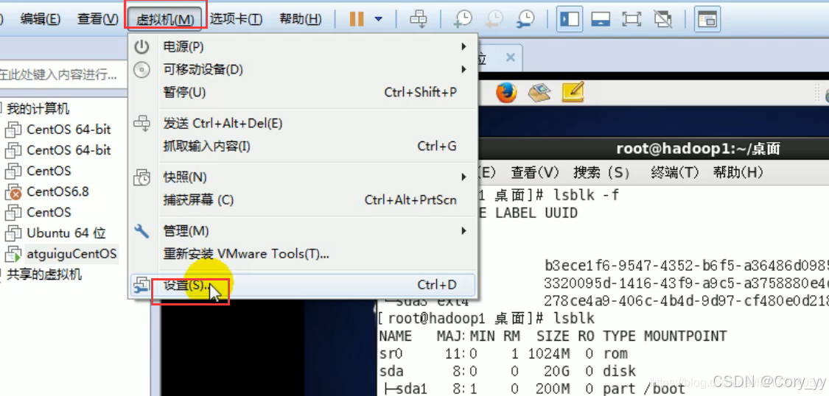
Task: Open the 帮助(H) menu in VMware
Action: click(x=301, y=20)
